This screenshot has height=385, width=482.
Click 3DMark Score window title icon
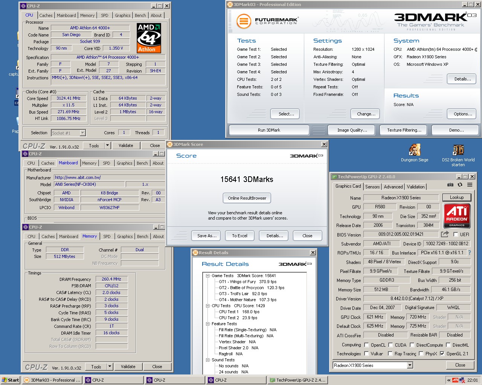coord(170,144)
